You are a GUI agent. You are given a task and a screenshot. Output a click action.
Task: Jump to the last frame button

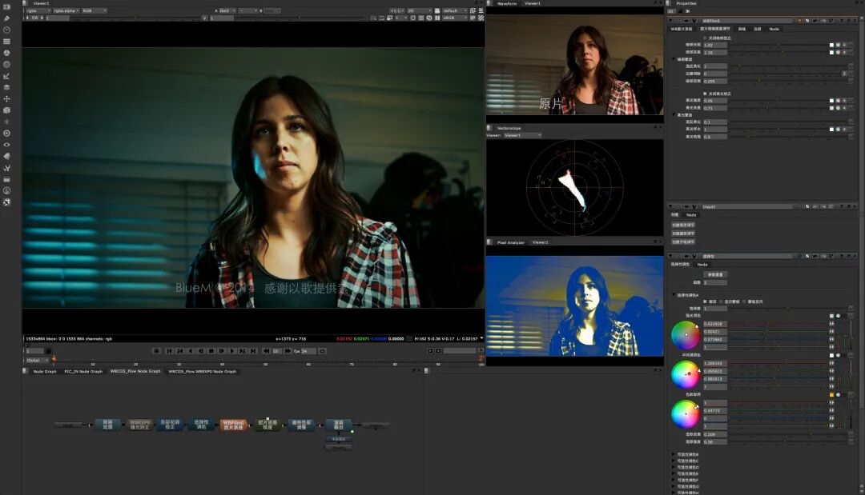click(253, 350)
